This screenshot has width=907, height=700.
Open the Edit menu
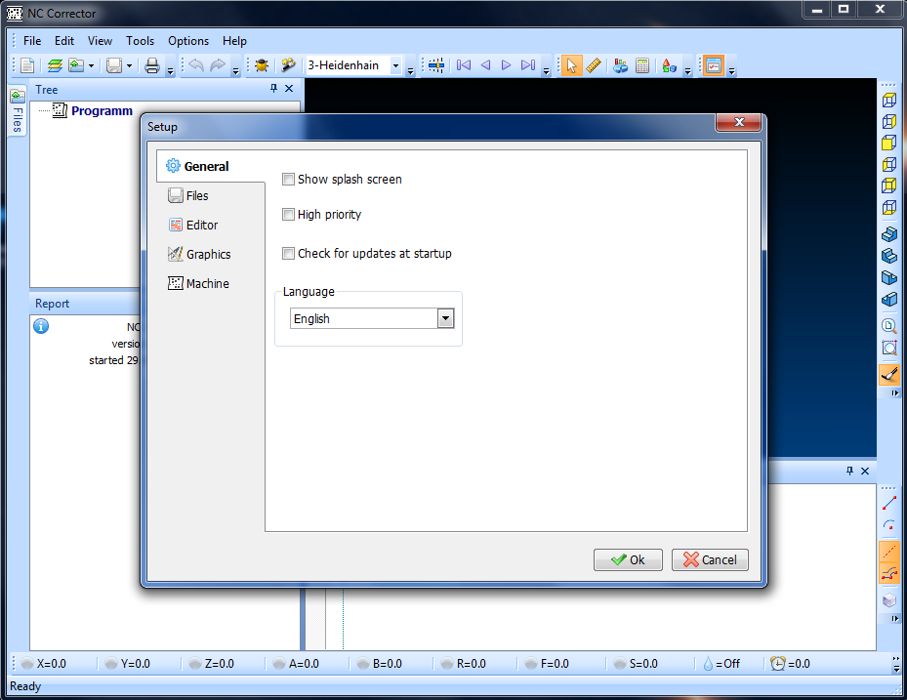64,41
